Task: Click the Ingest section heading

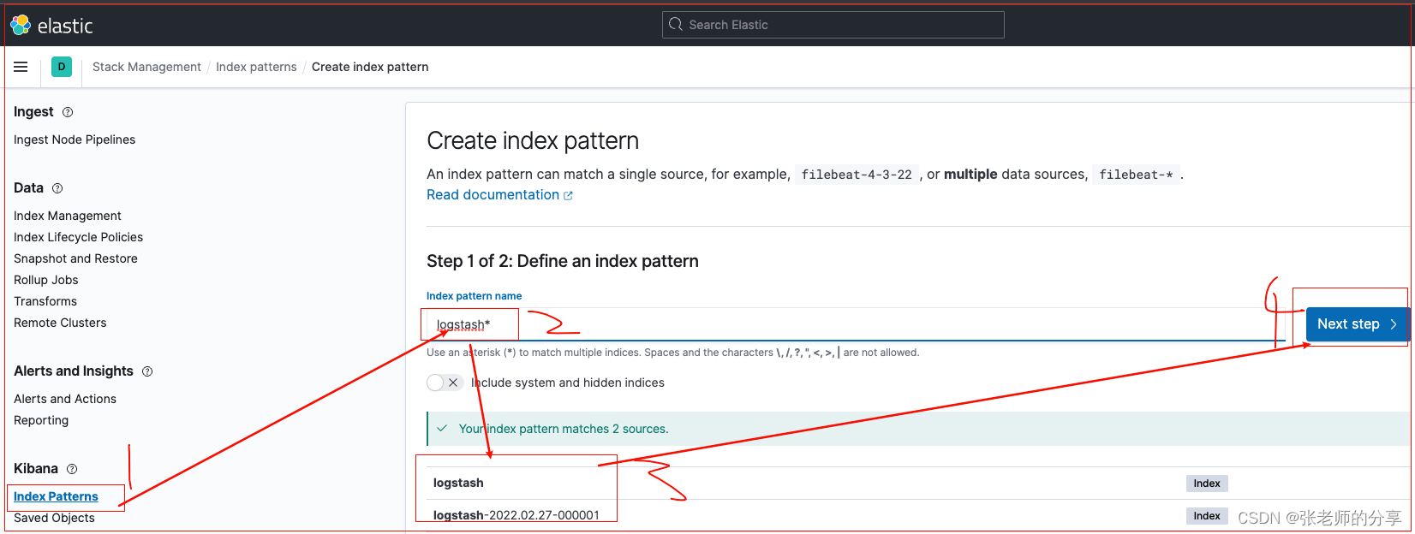Action: click(33, 112)
